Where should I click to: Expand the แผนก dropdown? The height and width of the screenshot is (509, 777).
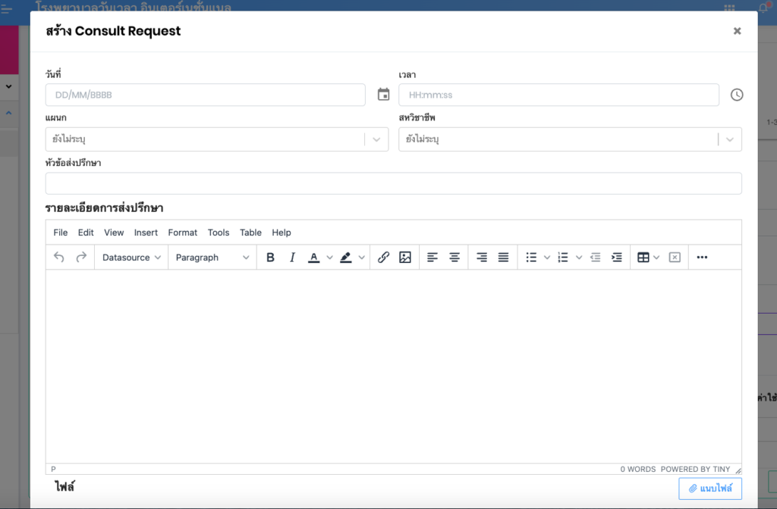click(x=376, y=139)
